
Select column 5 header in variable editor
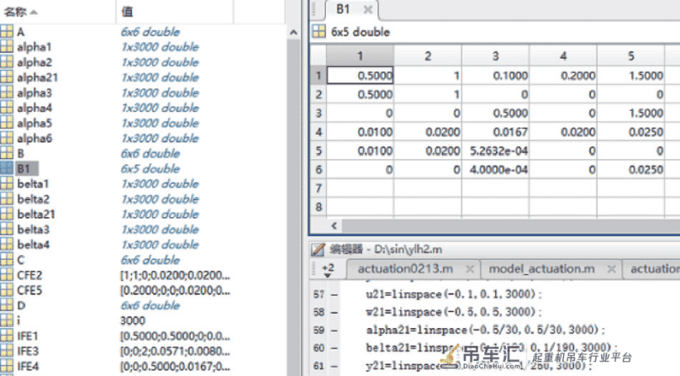click(x=630, y=55)
